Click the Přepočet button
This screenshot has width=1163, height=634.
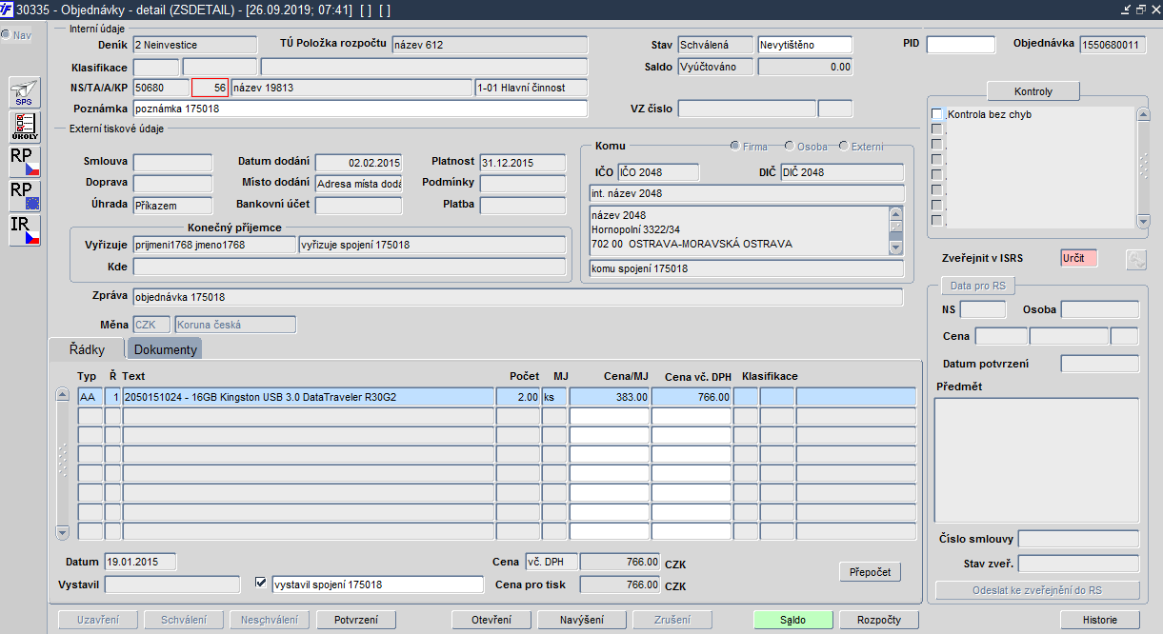point(870,572)
